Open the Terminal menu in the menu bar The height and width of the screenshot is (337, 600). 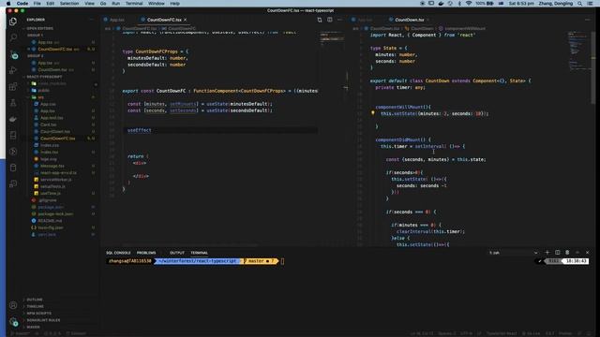[x=134, y=4]
